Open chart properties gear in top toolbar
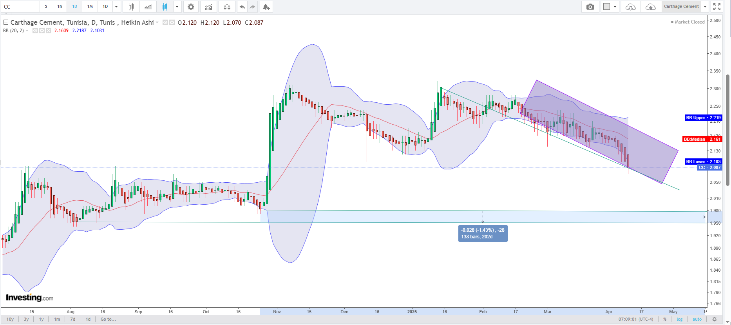731x325 pixels. [x=191, y=7]
